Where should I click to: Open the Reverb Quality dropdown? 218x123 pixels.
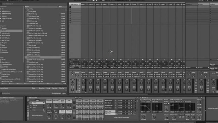pos(166,104)
